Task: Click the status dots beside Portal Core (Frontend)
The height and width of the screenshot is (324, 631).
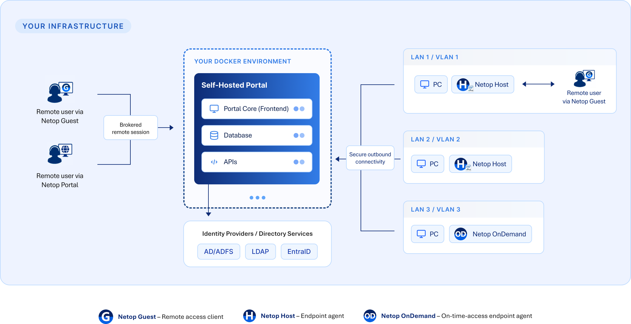Action: pyautogui.click(x=299, y=109)
